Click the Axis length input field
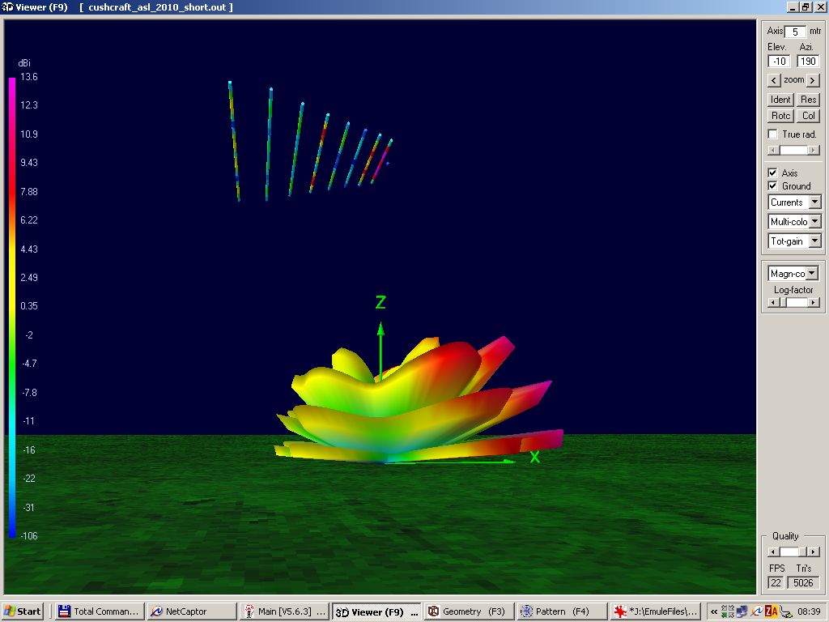 click(x=795, y=32)
